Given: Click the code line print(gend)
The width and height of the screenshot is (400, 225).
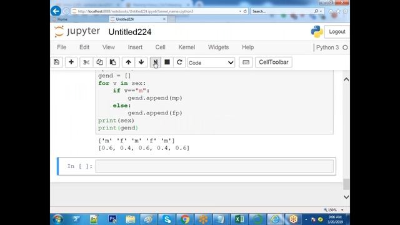Looking at the screenshot, I should [x=118, y=127].
